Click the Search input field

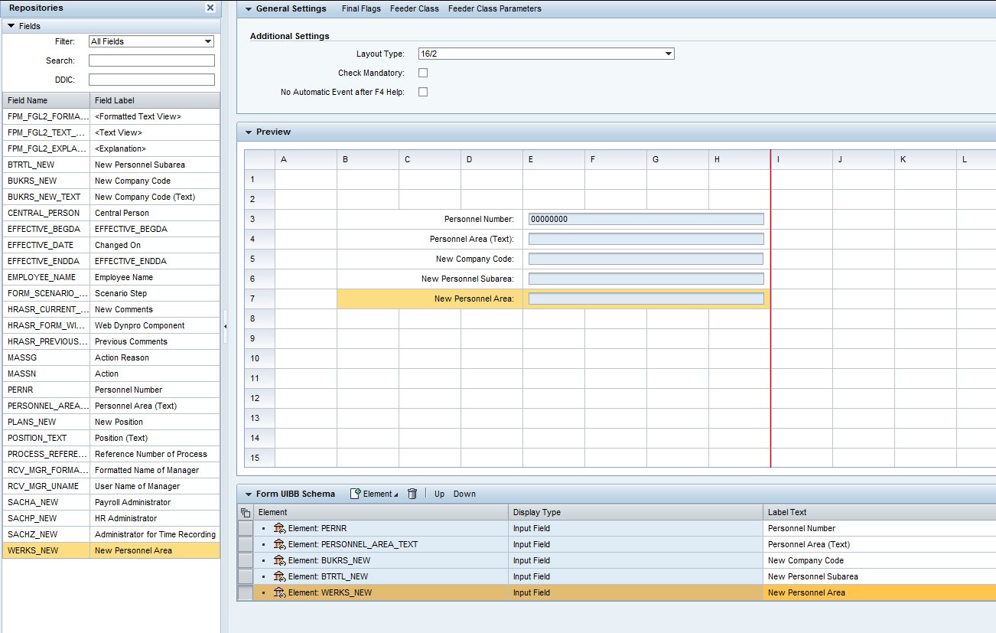coord(151,60)
